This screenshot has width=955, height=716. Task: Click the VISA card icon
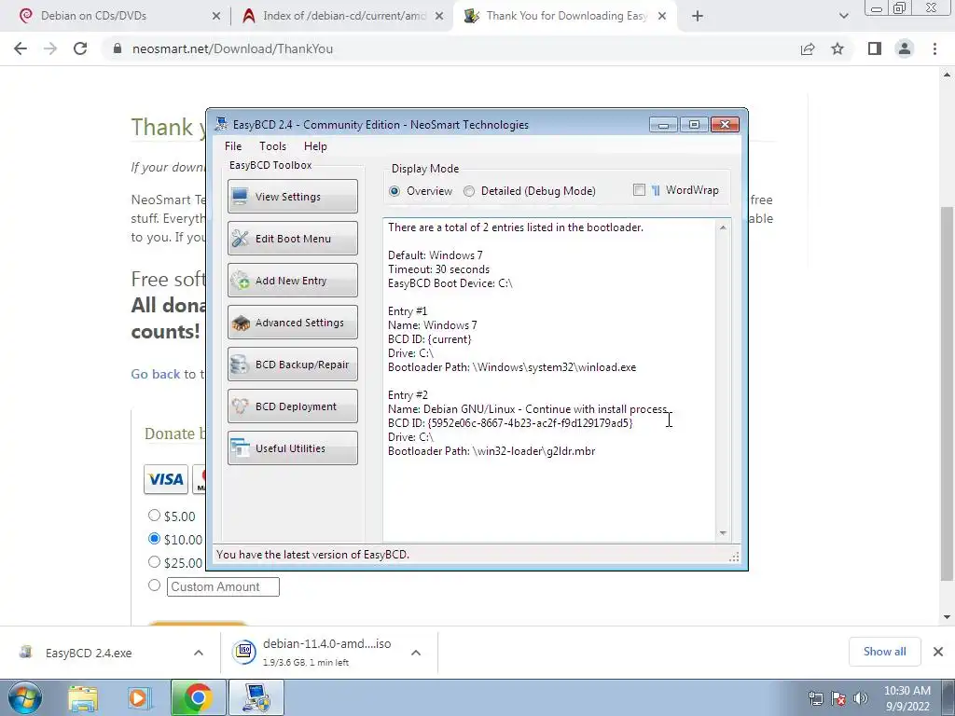(166, 479)
